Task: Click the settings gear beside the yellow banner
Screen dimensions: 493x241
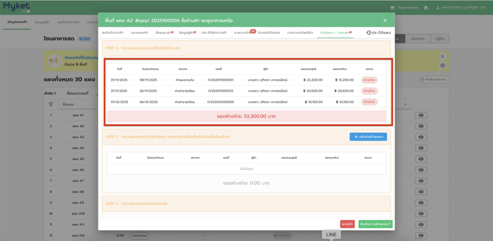Action: pyautogui.click(x=442, y=65)
